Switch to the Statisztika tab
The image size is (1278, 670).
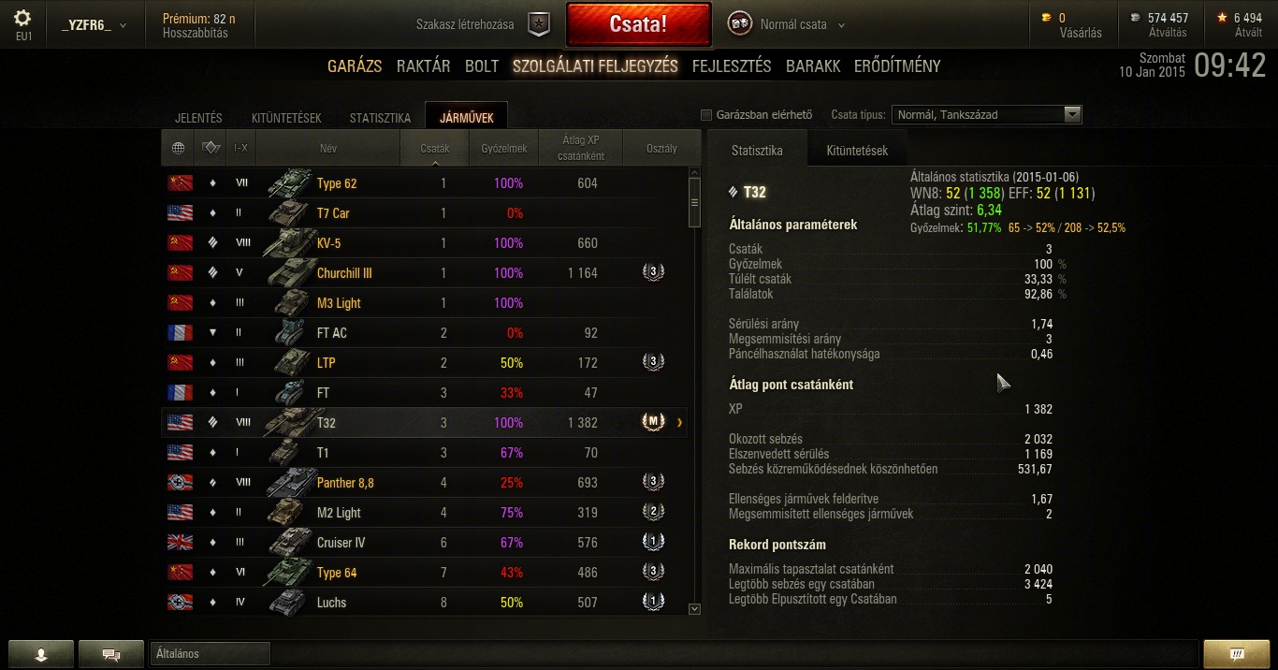(380, 118)
